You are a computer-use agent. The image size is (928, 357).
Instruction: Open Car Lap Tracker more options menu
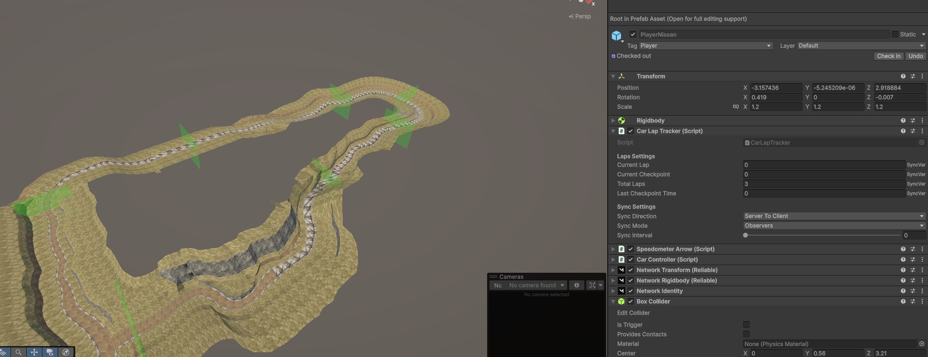pos(922,131)
